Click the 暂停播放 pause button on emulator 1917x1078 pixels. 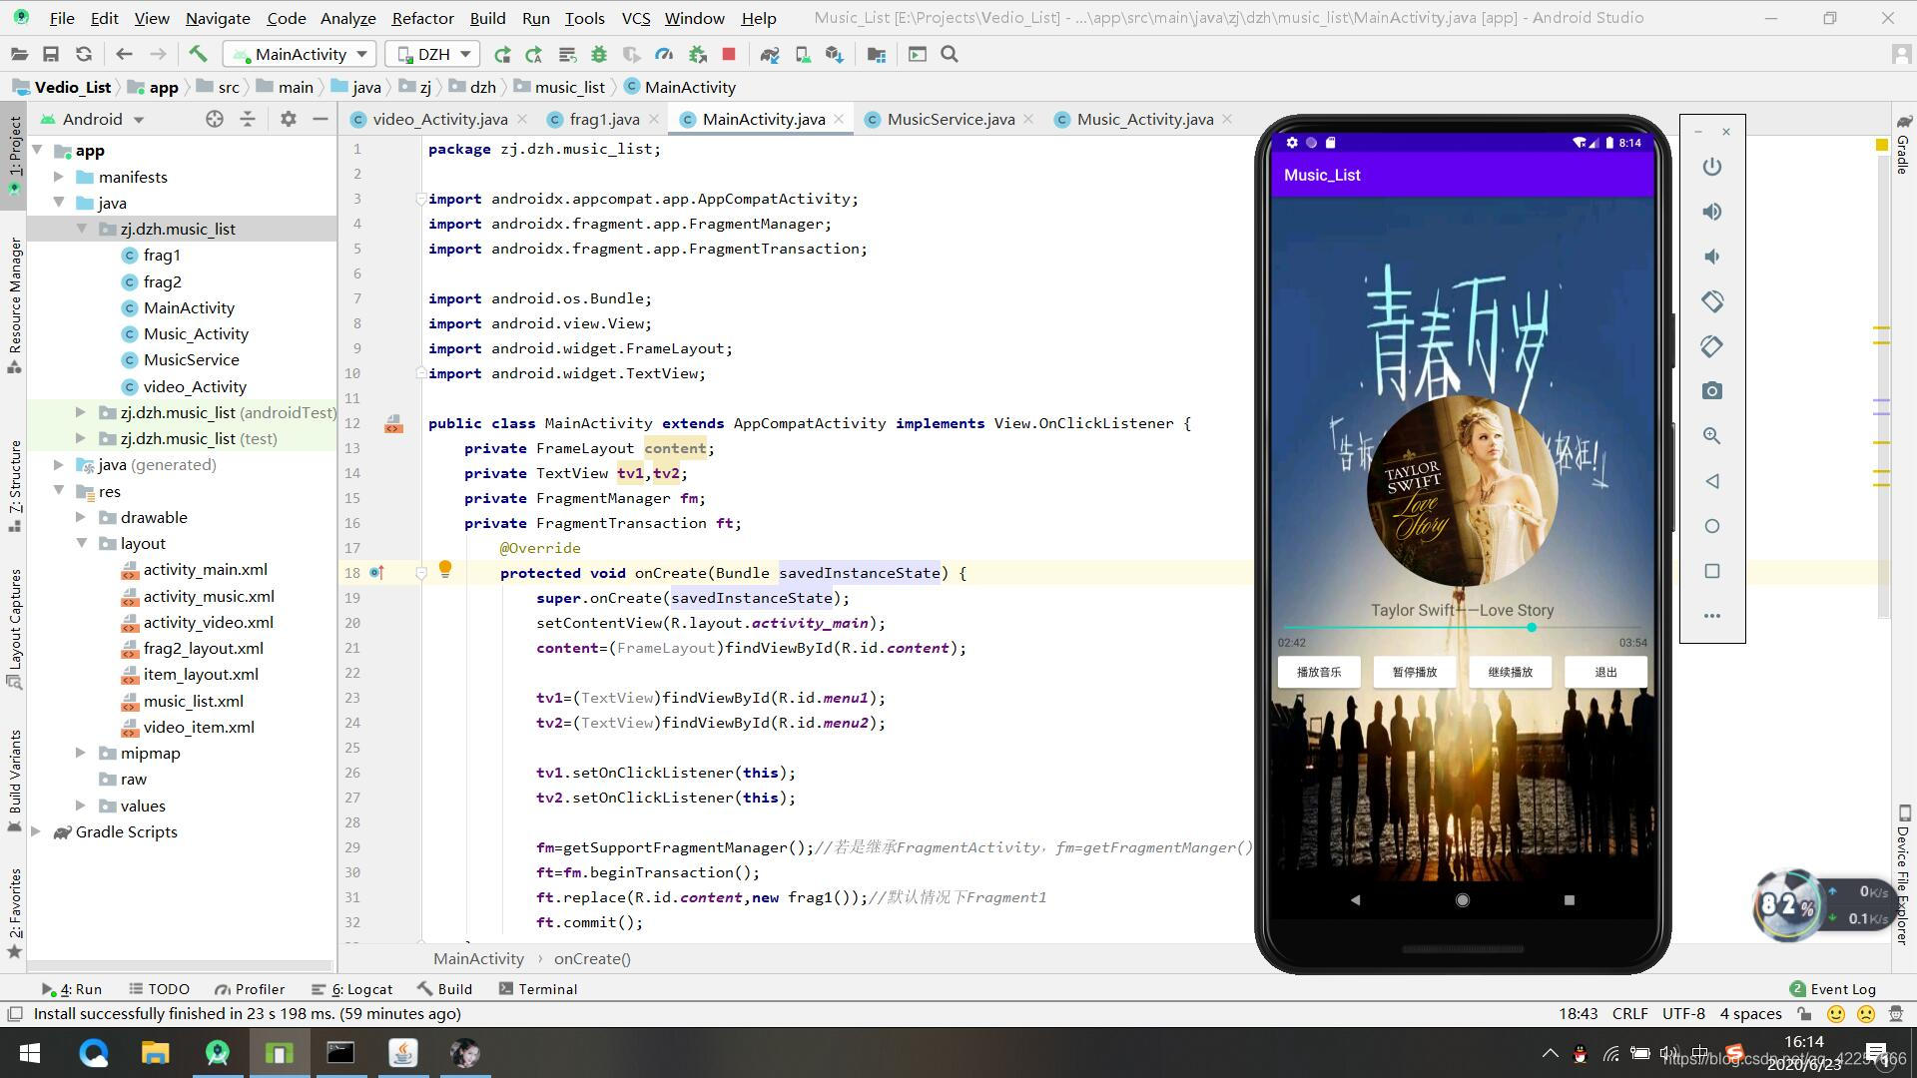click(1414, 672)
